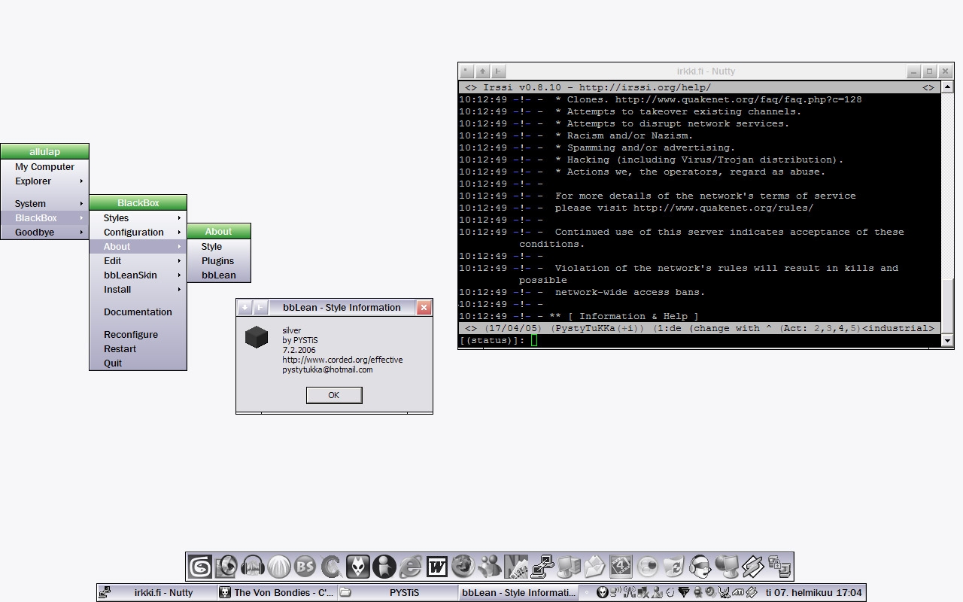Choose Restart in BlackBox menu
This screenshot has width=963, height=602.
138,348
